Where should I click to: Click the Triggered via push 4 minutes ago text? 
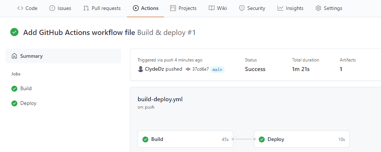pyautogui.click(x=170, y=60)
